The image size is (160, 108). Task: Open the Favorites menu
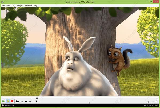coord(29,6)
